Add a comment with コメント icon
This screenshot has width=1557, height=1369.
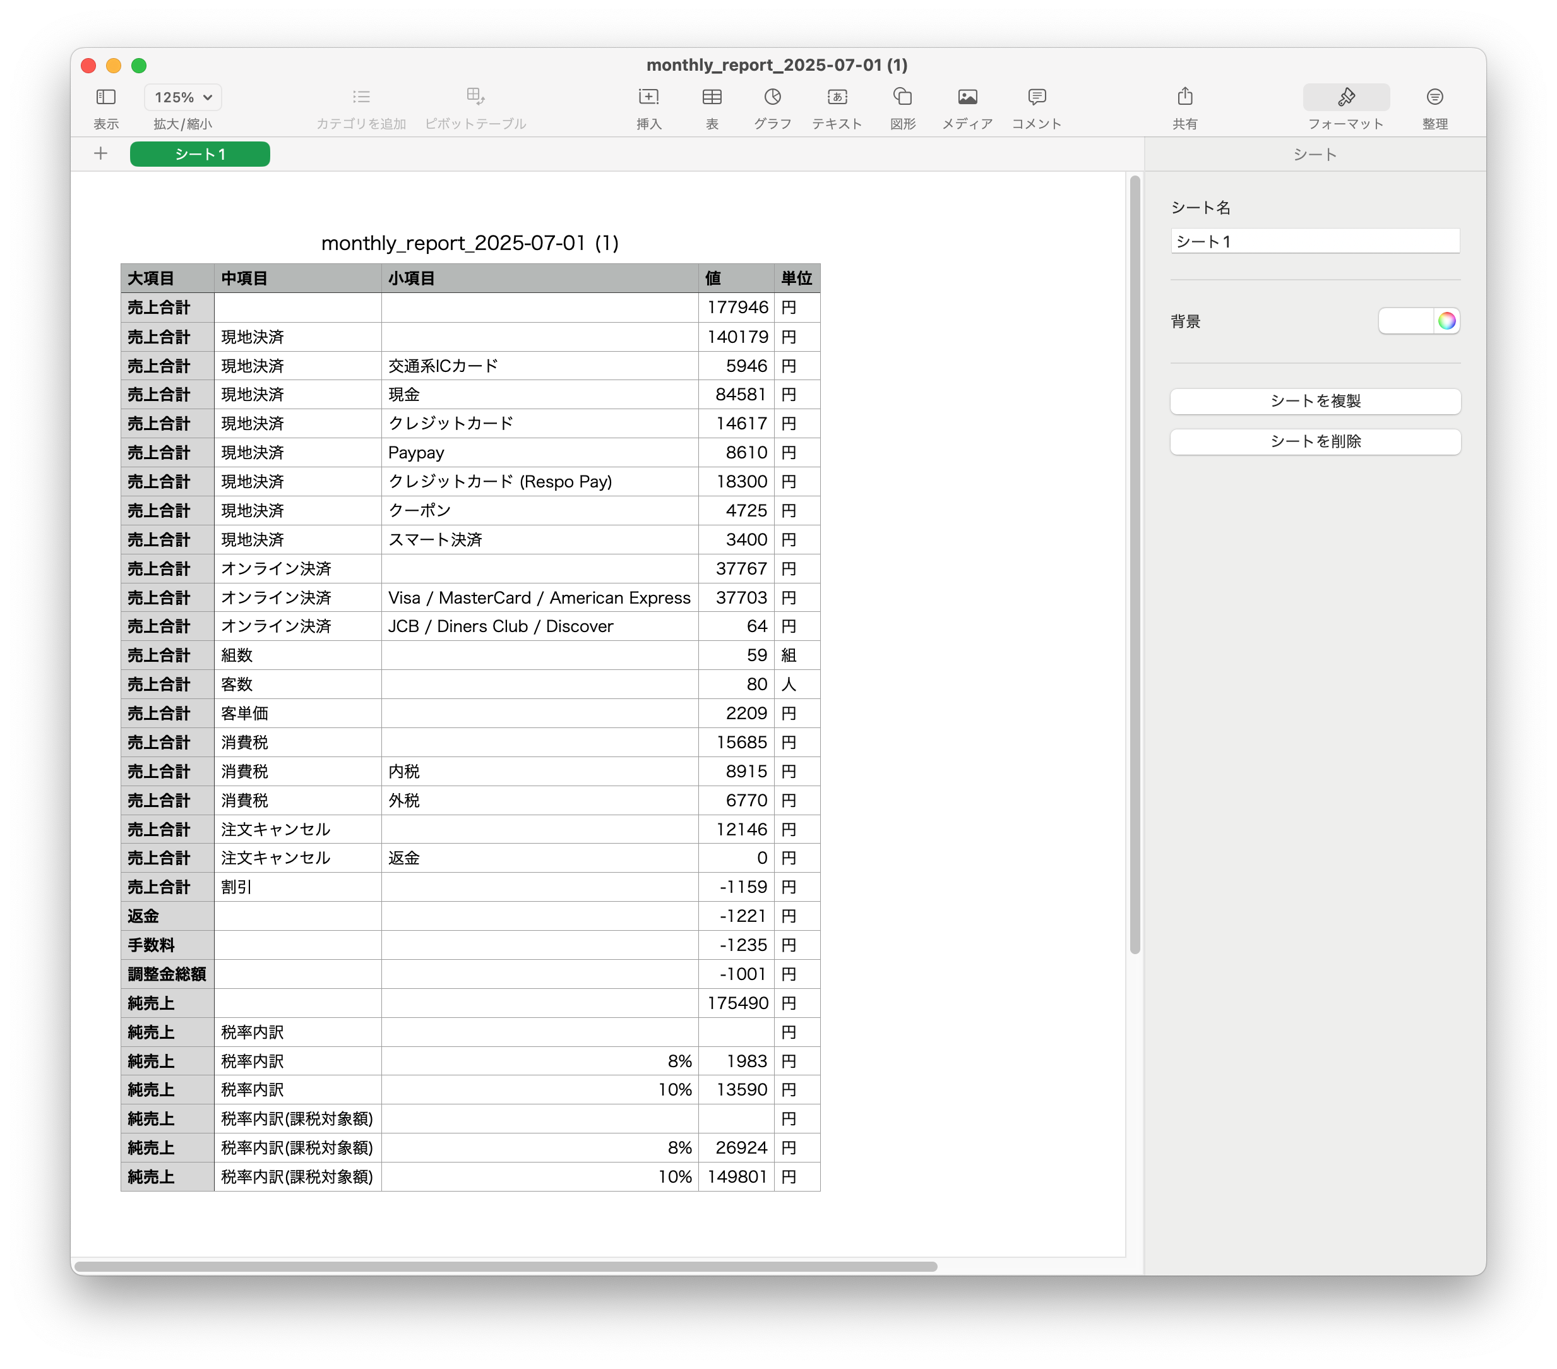pos(1037,97)
